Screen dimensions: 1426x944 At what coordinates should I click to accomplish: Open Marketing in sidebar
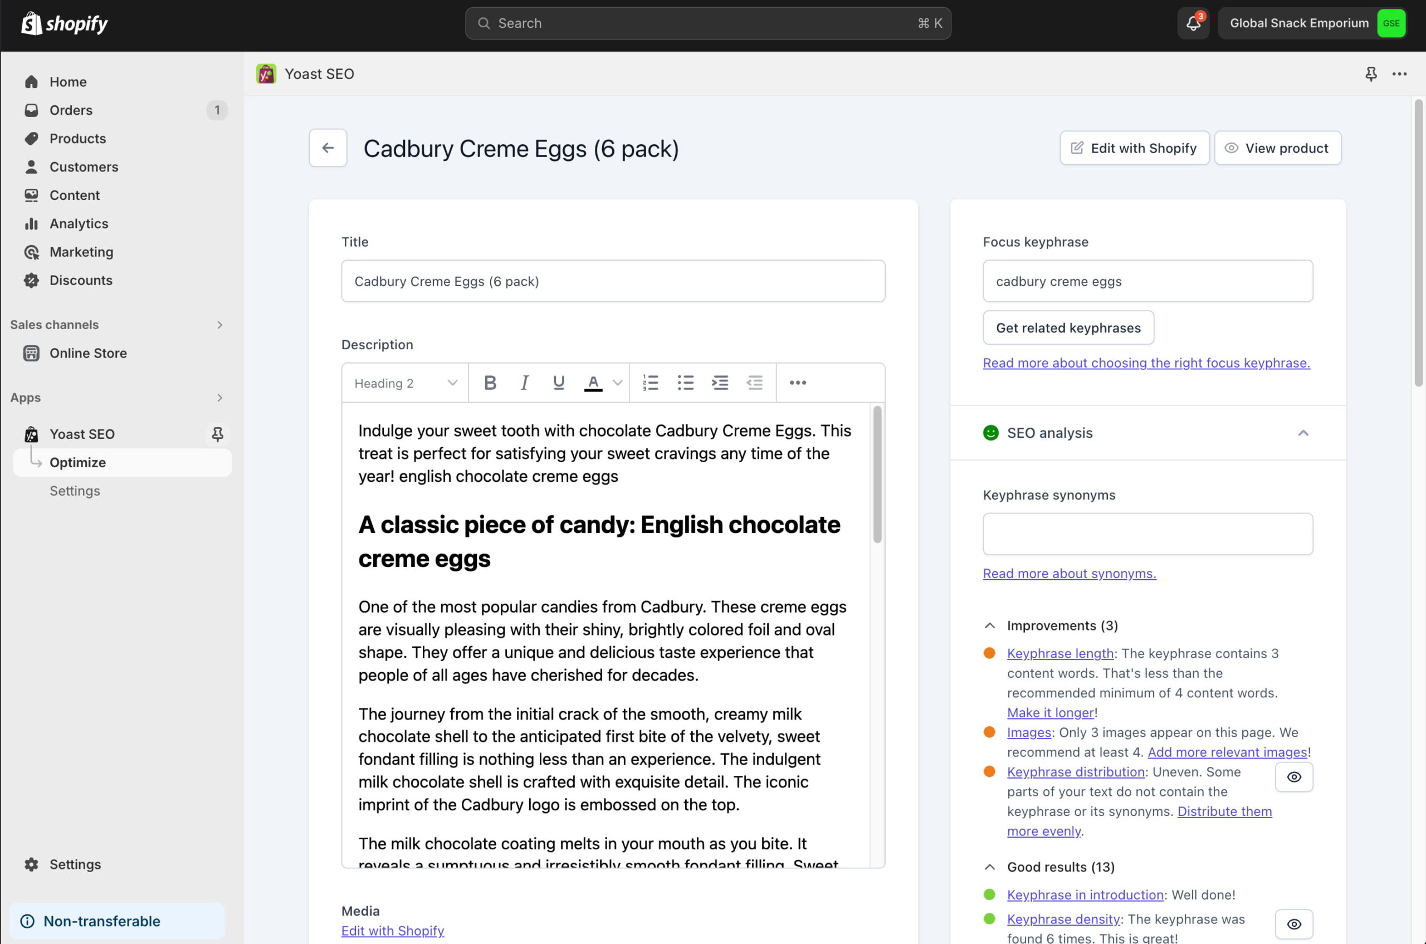coord(81,252)
